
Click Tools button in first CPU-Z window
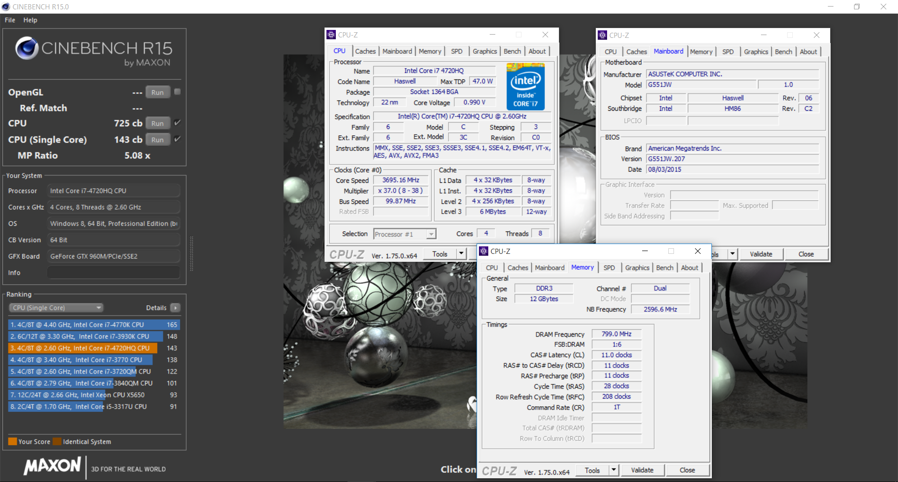(440, 254)
